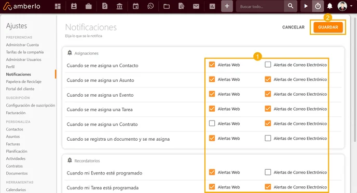Uncheck email alerts for assigned Evento
357x193 pixels.
(x=268, y=94)
